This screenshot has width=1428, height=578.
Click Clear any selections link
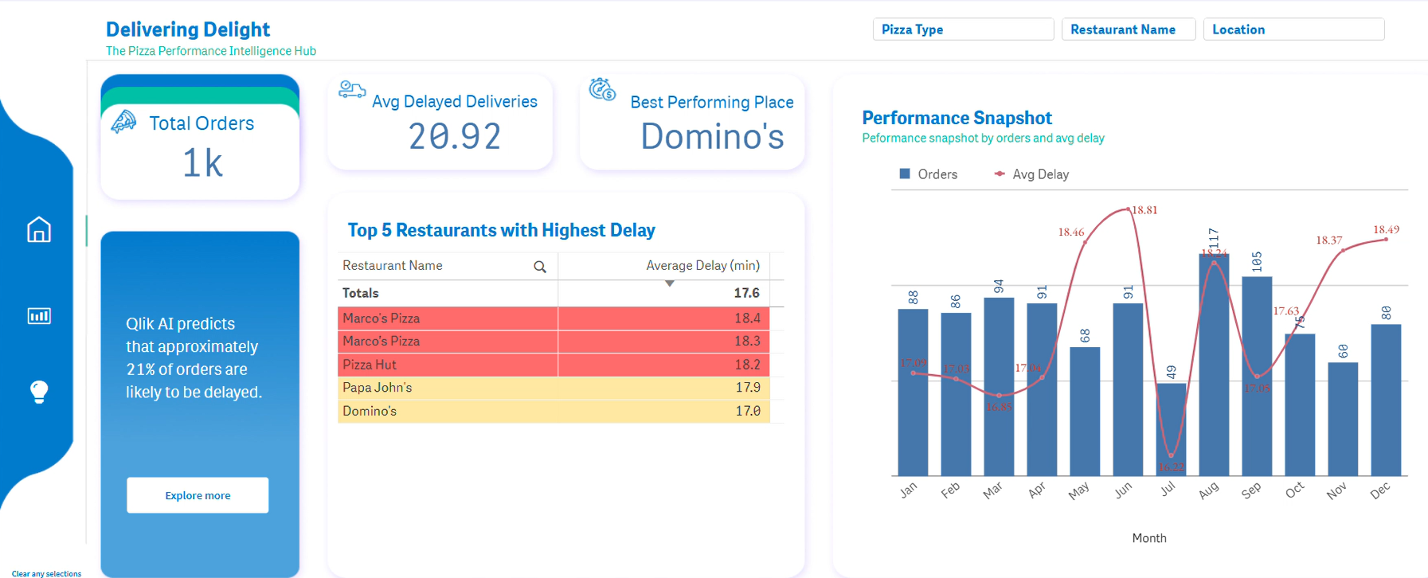pos(46,573)
